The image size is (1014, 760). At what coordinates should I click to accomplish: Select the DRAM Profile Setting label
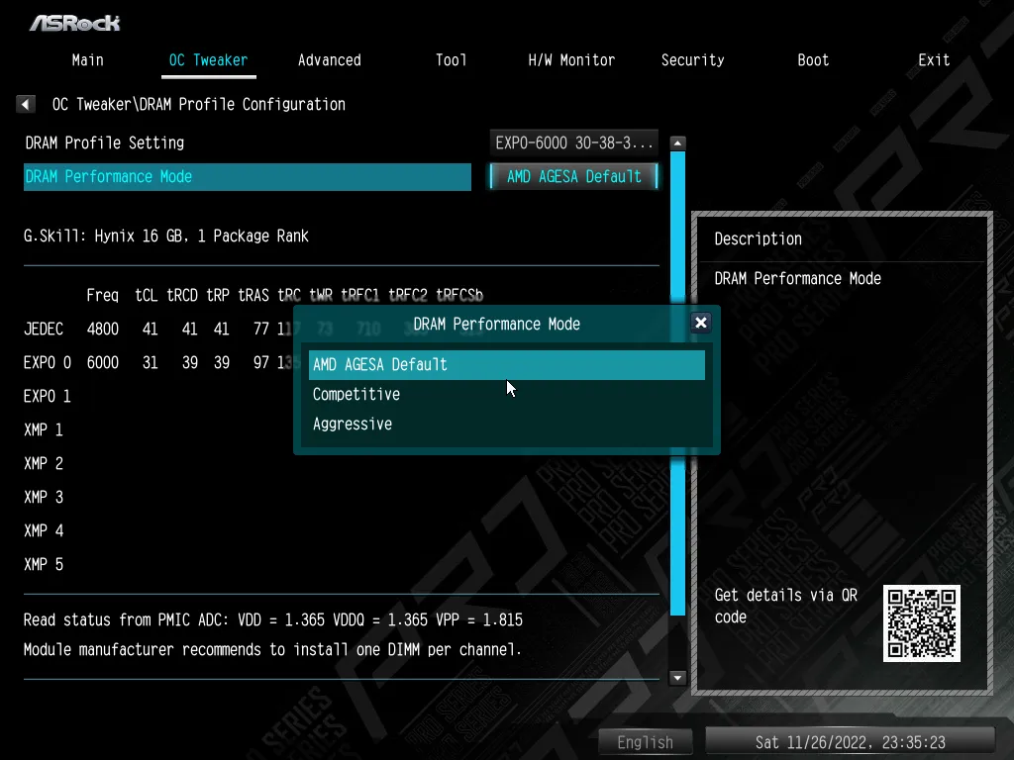click(x=105, y=142)
